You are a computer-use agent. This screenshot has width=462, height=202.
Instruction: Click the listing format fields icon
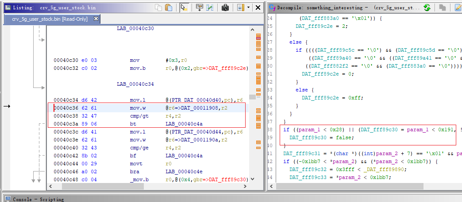click(x=241, y=8)
